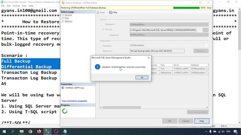Click OK in the restored successfully message box
The image size is (241, 135).
click(142, 78)
